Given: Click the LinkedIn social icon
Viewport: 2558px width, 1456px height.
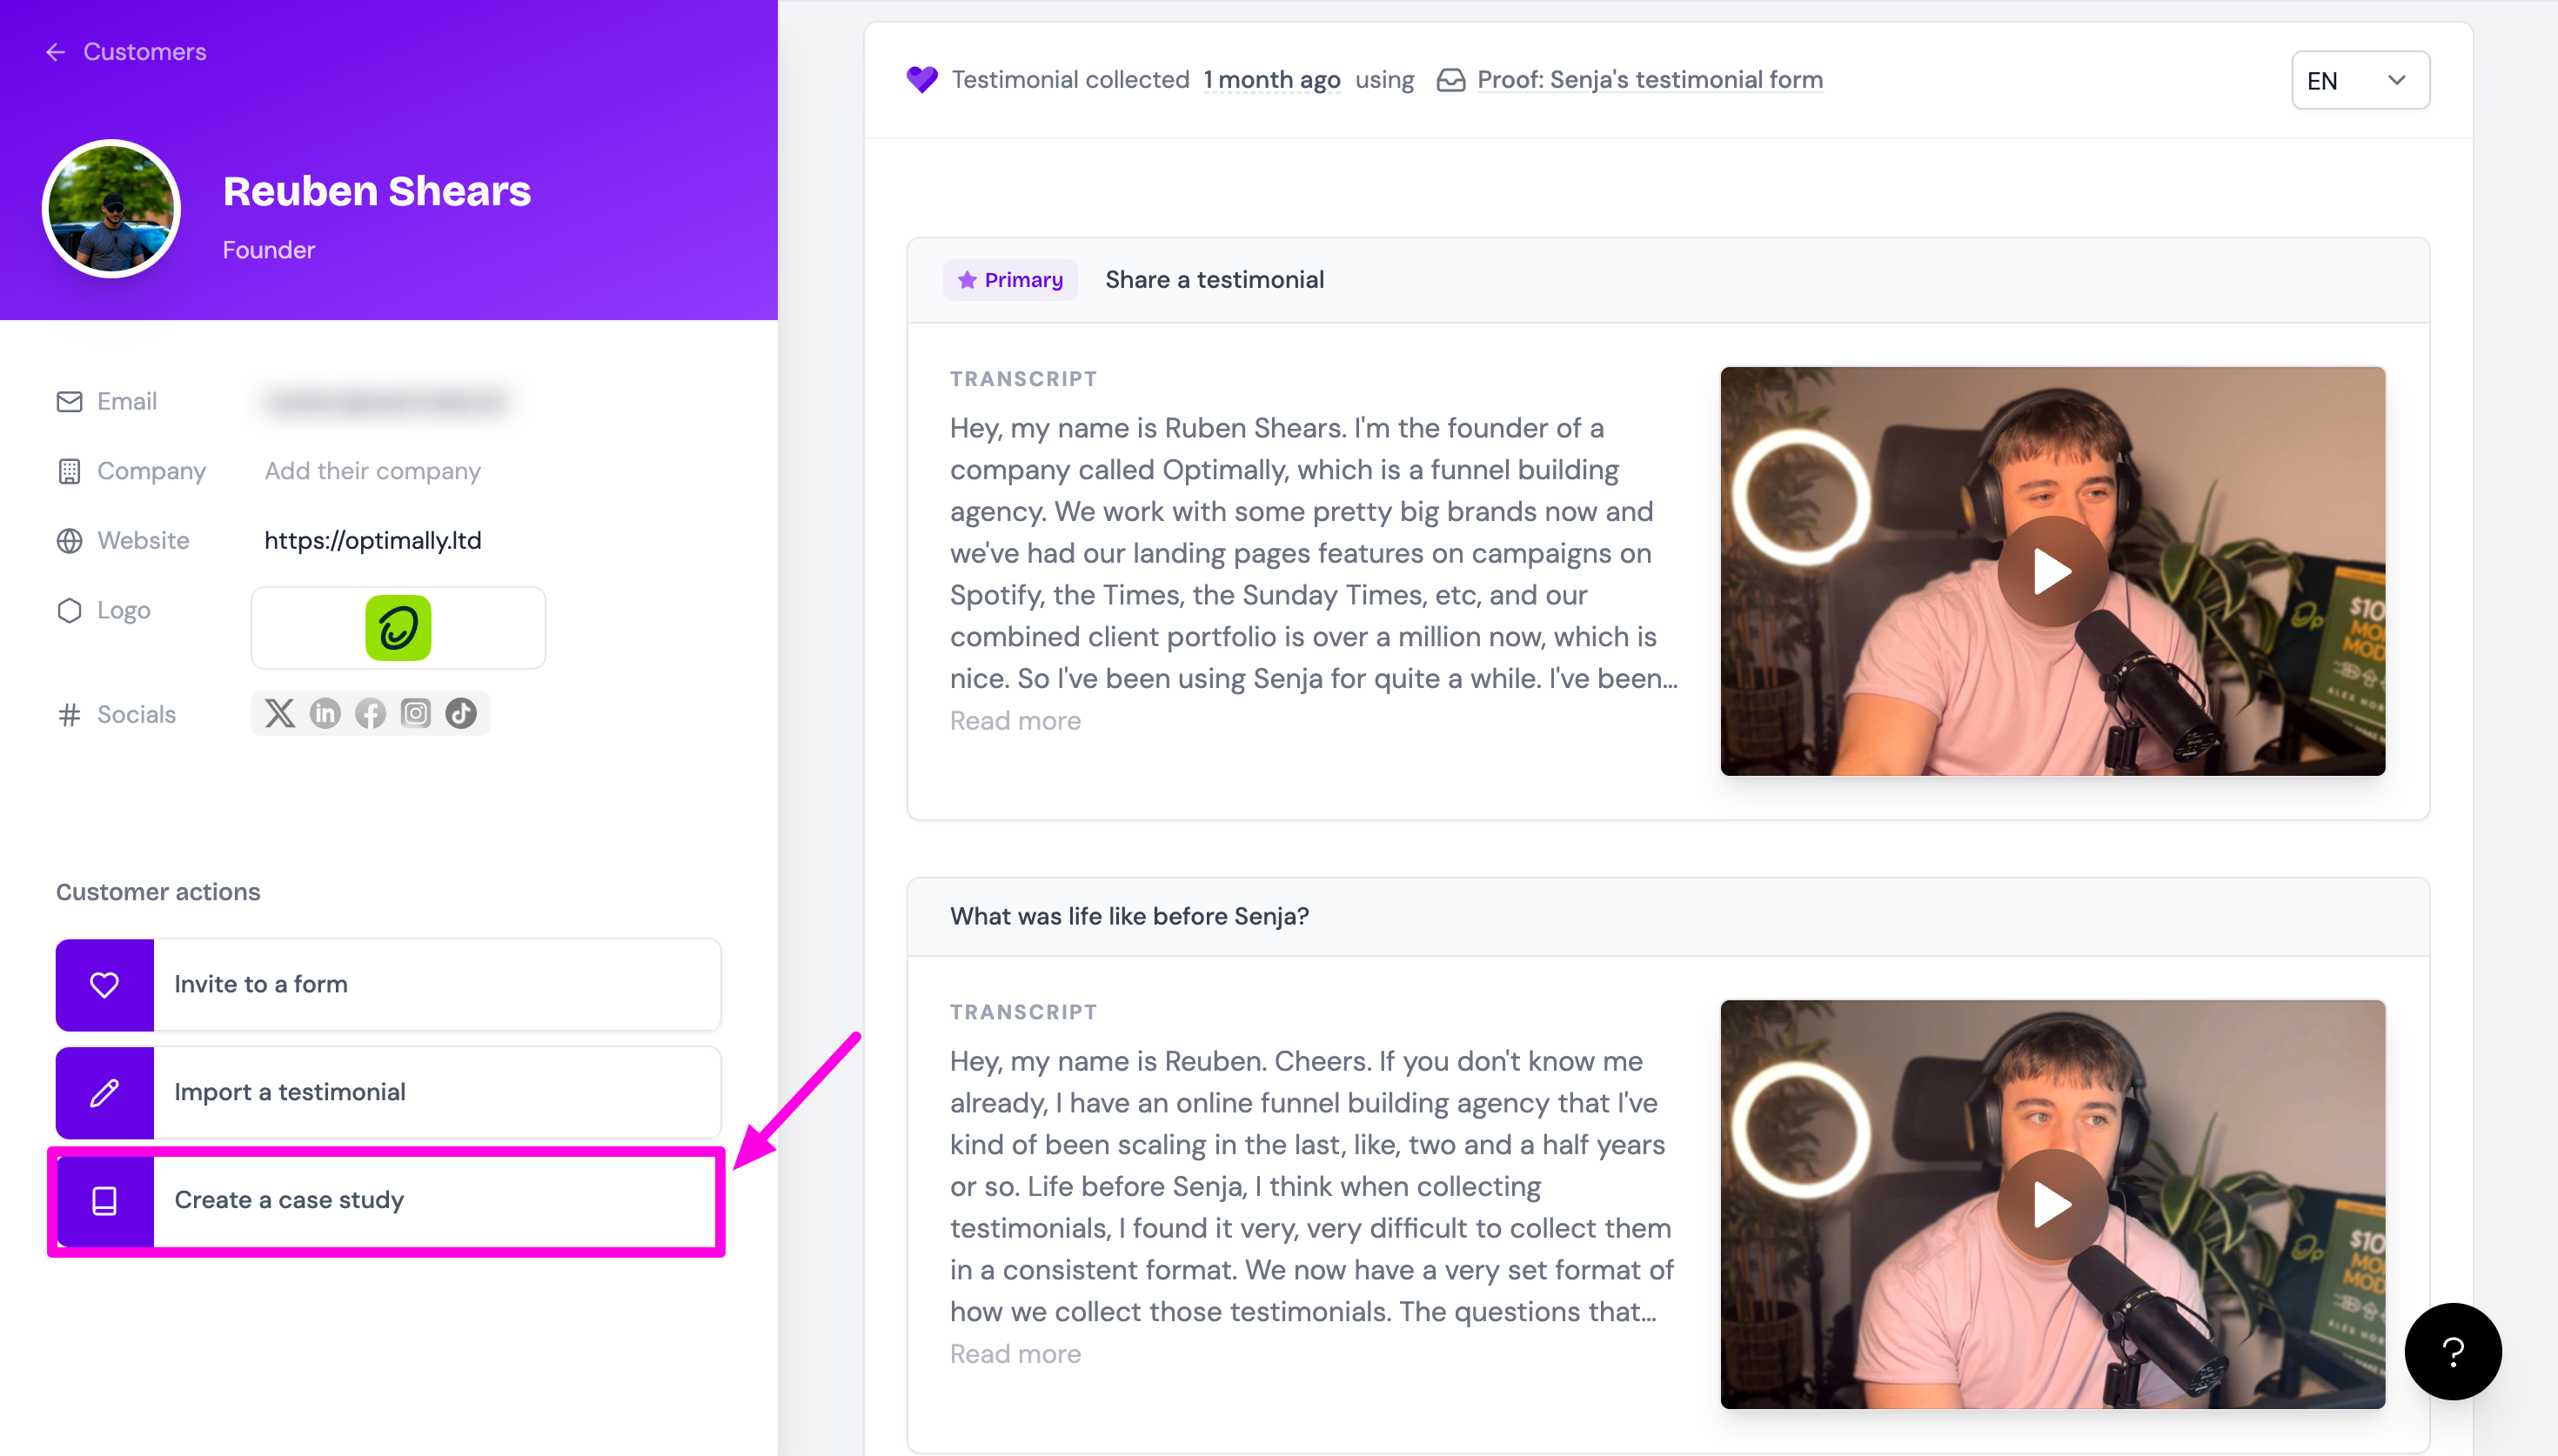Looking at the screenshot, I should pyautogui.click(x=325, y=713).
